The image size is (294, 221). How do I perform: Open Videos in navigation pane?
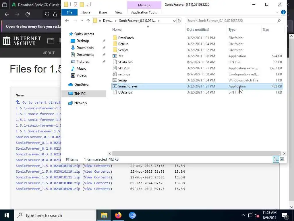point(82,75)
